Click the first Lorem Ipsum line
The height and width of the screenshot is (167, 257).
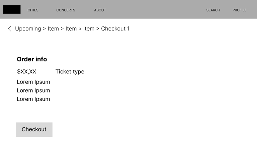click(33, 82)
